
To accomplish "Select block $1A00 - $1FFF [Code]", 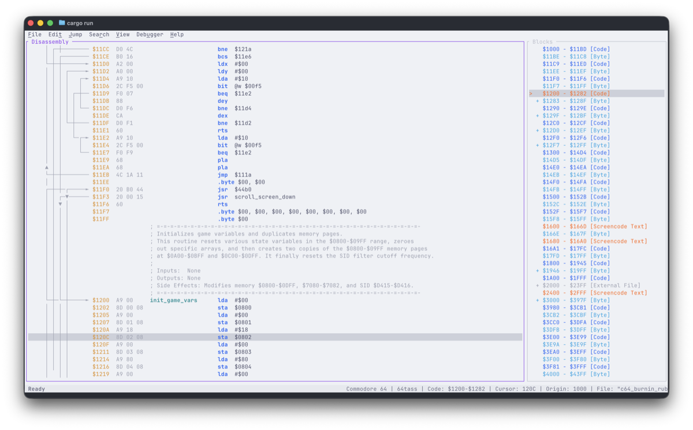I will (576, 278).
